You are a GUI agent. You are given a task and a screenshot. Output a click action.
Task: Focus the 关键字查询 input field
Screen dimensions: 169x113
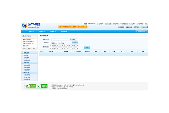pyautogui.click(x=60, y=40)
